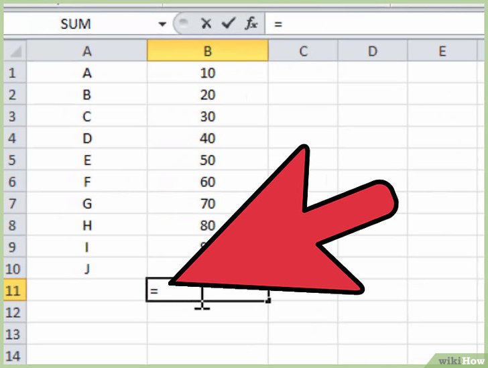Open Insert Function fx dialog

click(251, 23)
